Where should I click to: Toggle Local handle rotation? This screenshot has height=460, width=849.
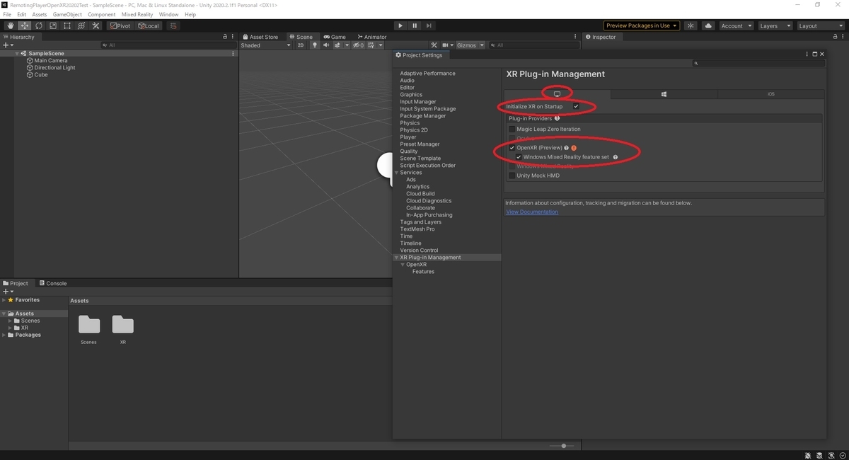tap(149, 25)
